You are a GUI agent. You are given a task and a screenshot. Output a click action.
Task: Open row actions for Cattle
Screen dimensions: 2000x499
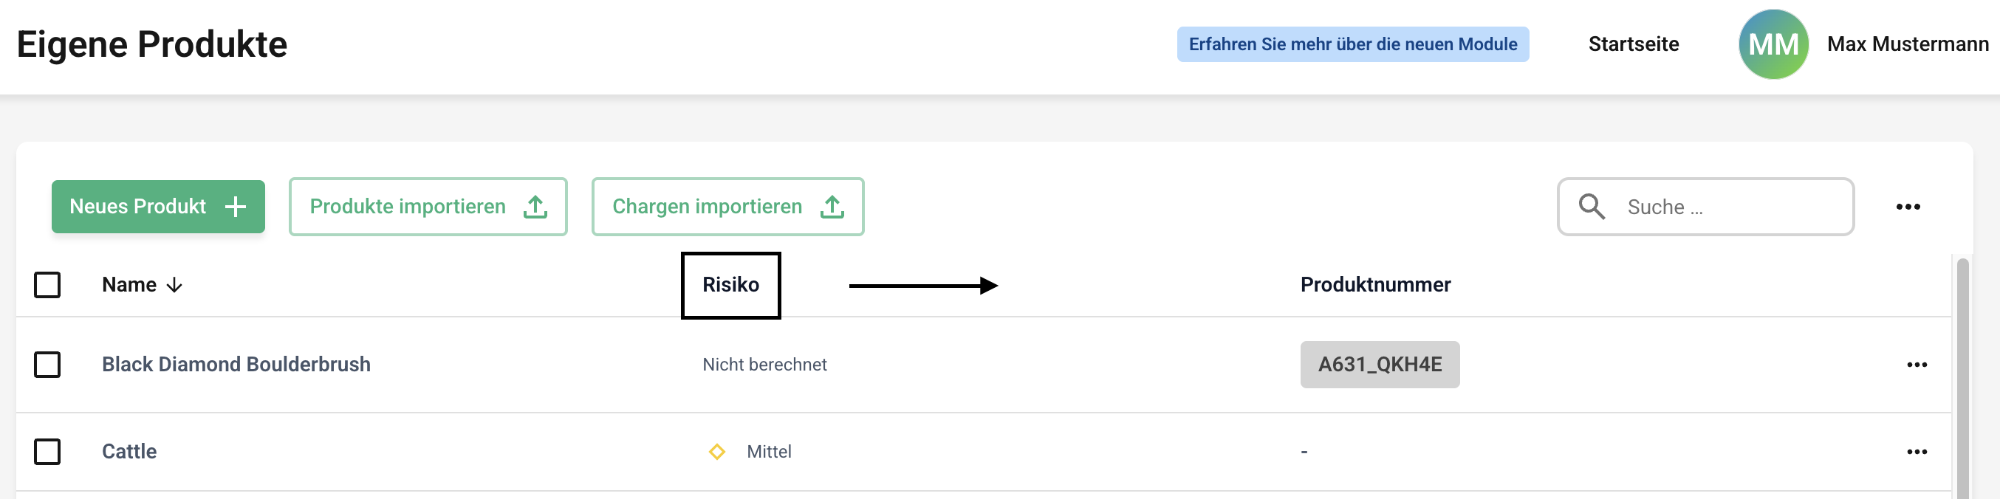pyautogui.click(x=1916, y=452)
